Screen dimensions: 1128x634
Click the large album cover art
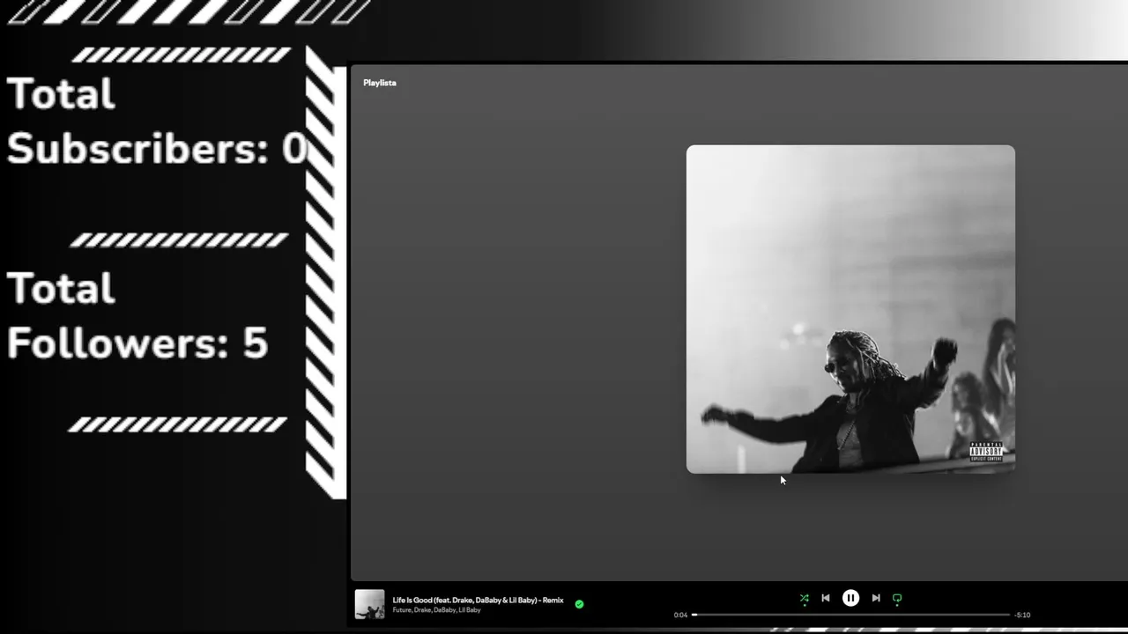[850, 309]
